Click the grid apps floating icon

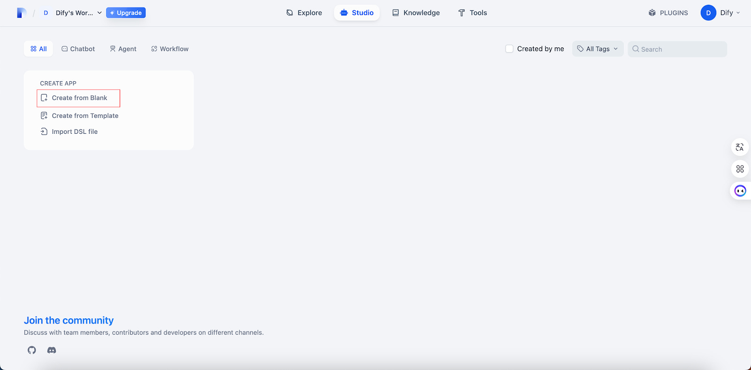740,169
